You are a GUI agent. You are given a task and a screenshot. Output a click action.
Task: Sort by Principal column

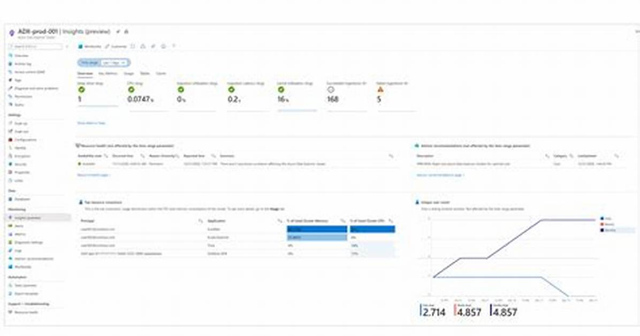coord(87,221)
